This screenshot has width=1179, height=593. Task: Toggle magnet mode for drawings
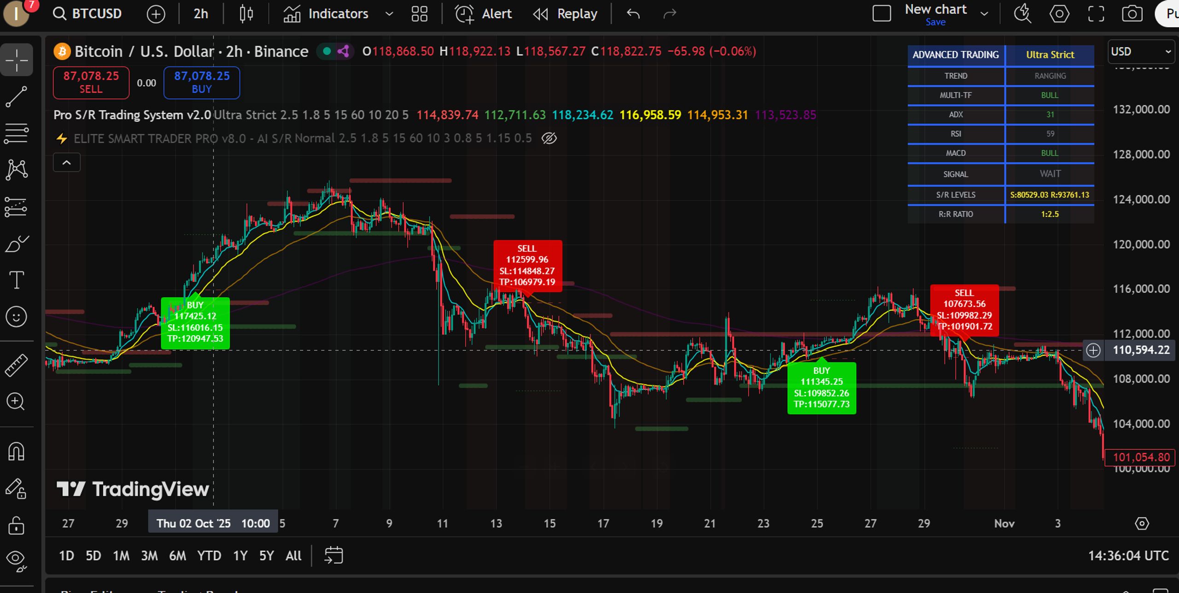pyautogui.click(x=17, y=451)
